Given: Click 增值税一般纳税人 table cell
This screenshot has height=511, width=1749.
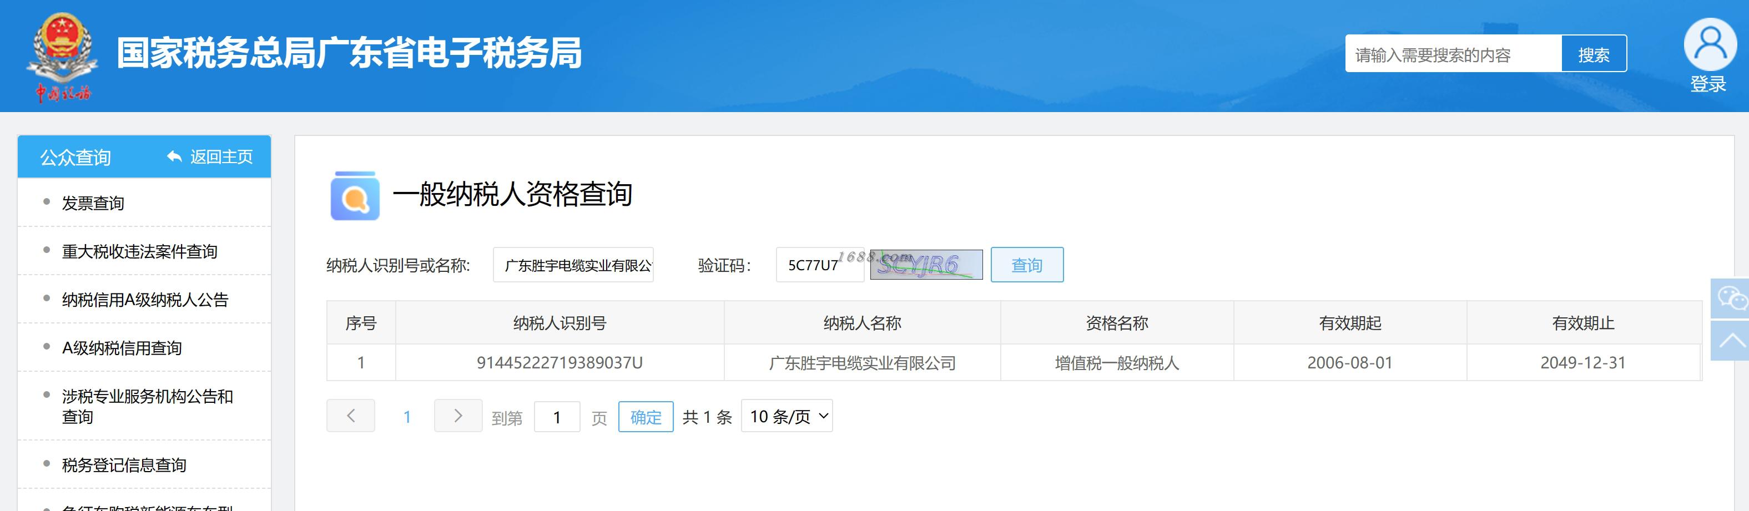Looking at the screenshot, I should tap(1117, 363).
